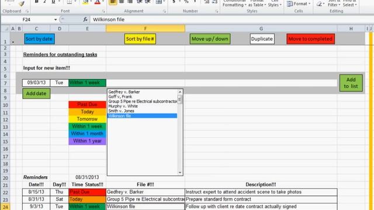
Task: Open the borders dropdown arrow
Action: 75,2
